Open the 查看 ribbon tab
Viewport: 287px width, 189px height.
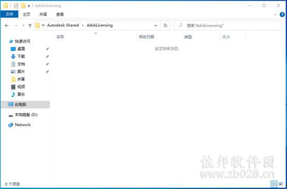click(x=60, y=15)
